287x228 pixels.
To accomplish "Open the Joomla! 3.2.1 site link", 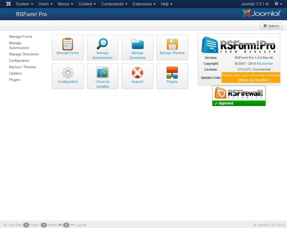I will click(255, 4).
